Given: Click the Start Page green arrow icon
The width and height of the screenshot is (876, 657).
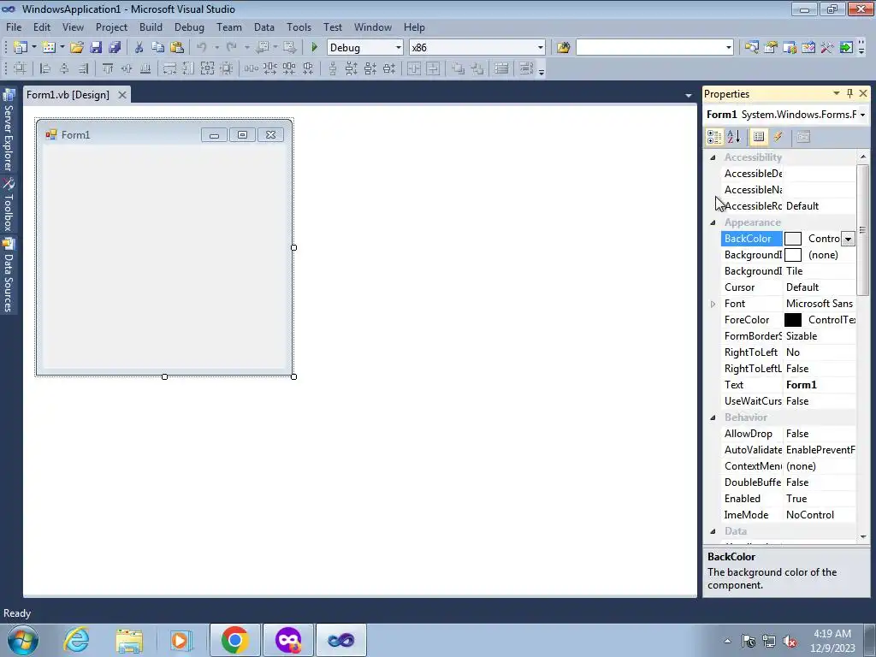Looking at the screenshot, I should (846, 48).
